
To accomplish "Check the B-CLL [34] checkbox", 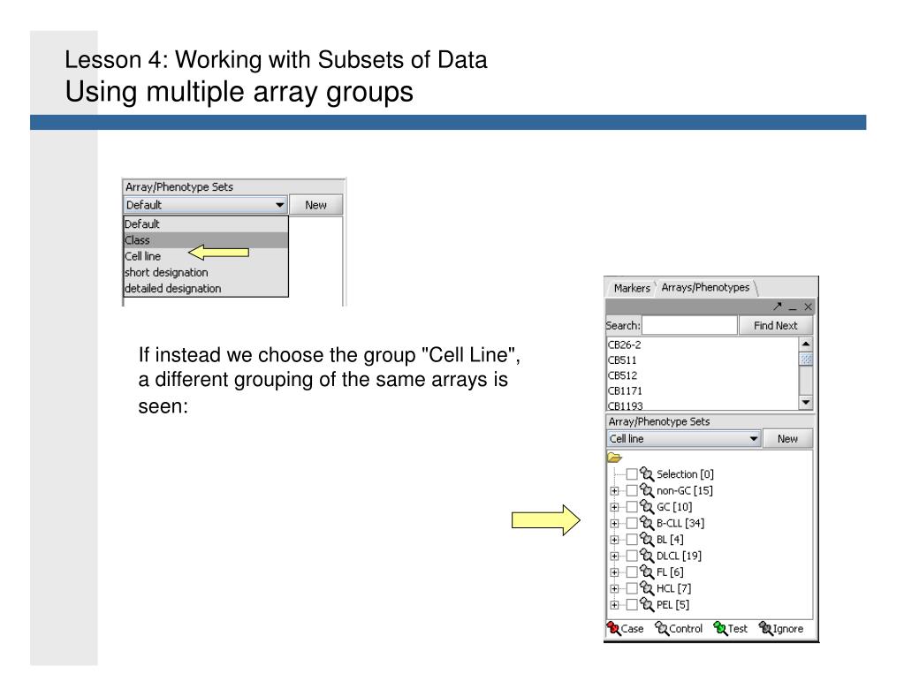I will 632,523.
